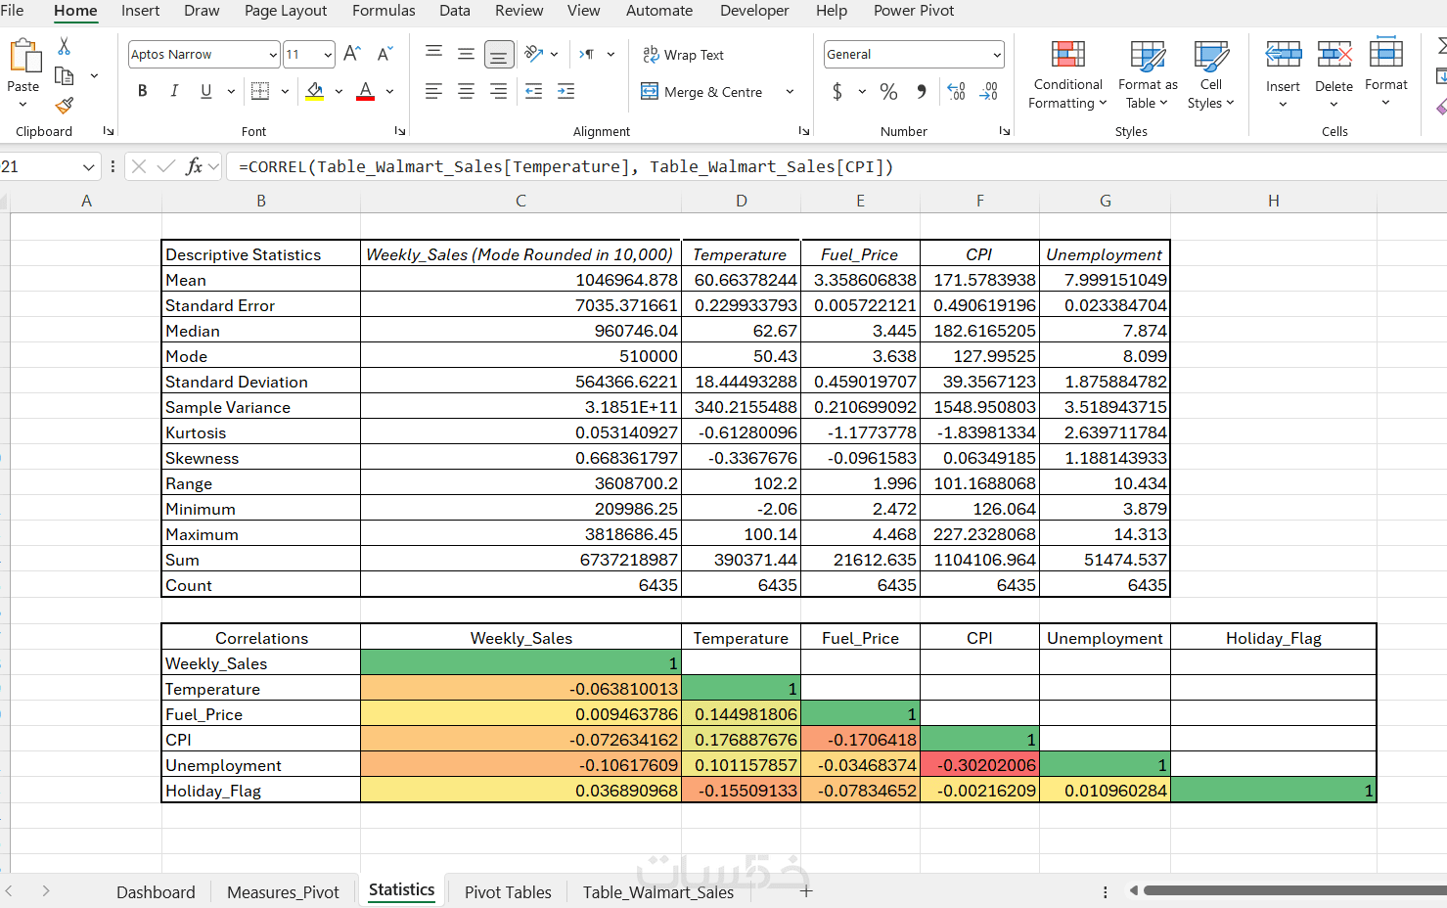Click the Increase Indent icon

pyautogui.click(x=565, y=91)
